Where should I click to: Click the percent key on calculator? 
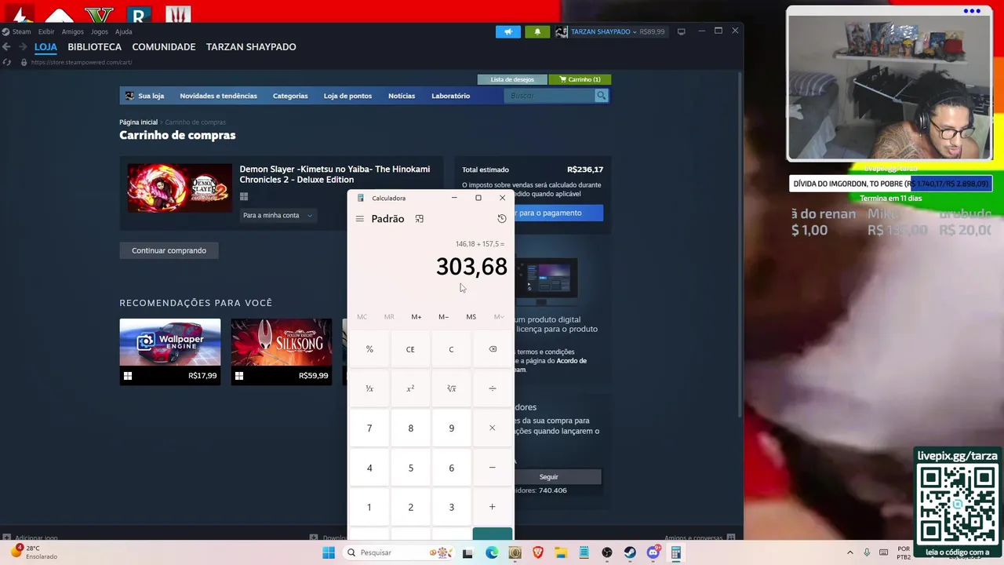(369, 349)
